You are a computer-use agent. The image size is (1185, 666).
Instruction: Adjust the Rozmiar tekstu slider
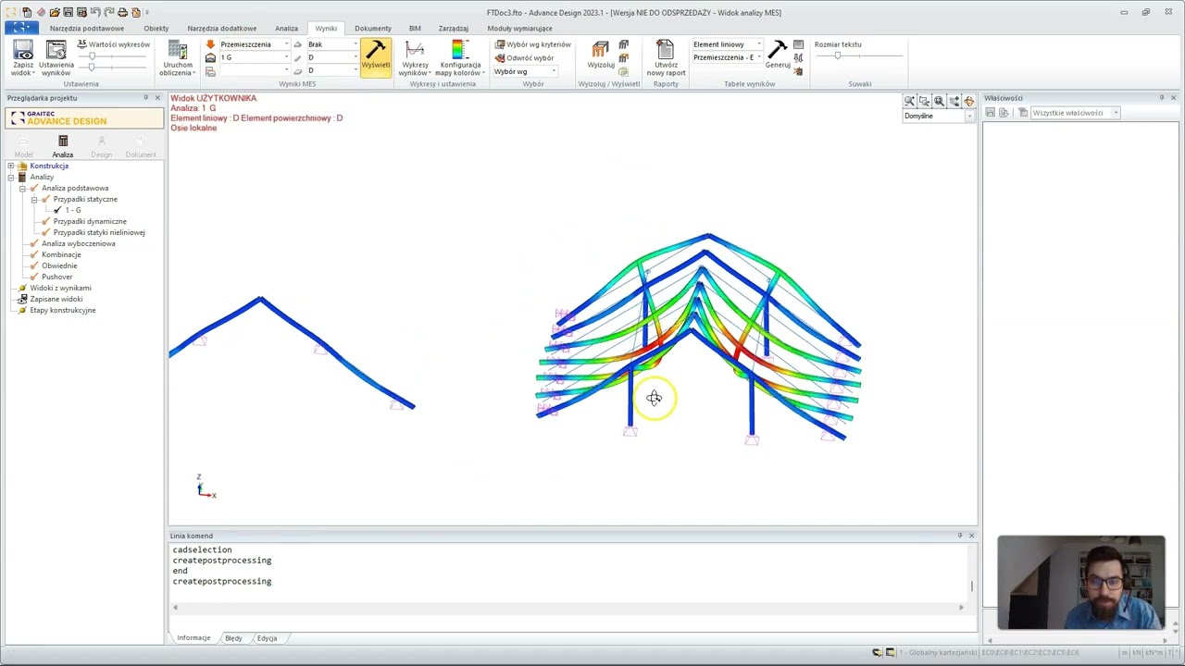tap(838, 55)
